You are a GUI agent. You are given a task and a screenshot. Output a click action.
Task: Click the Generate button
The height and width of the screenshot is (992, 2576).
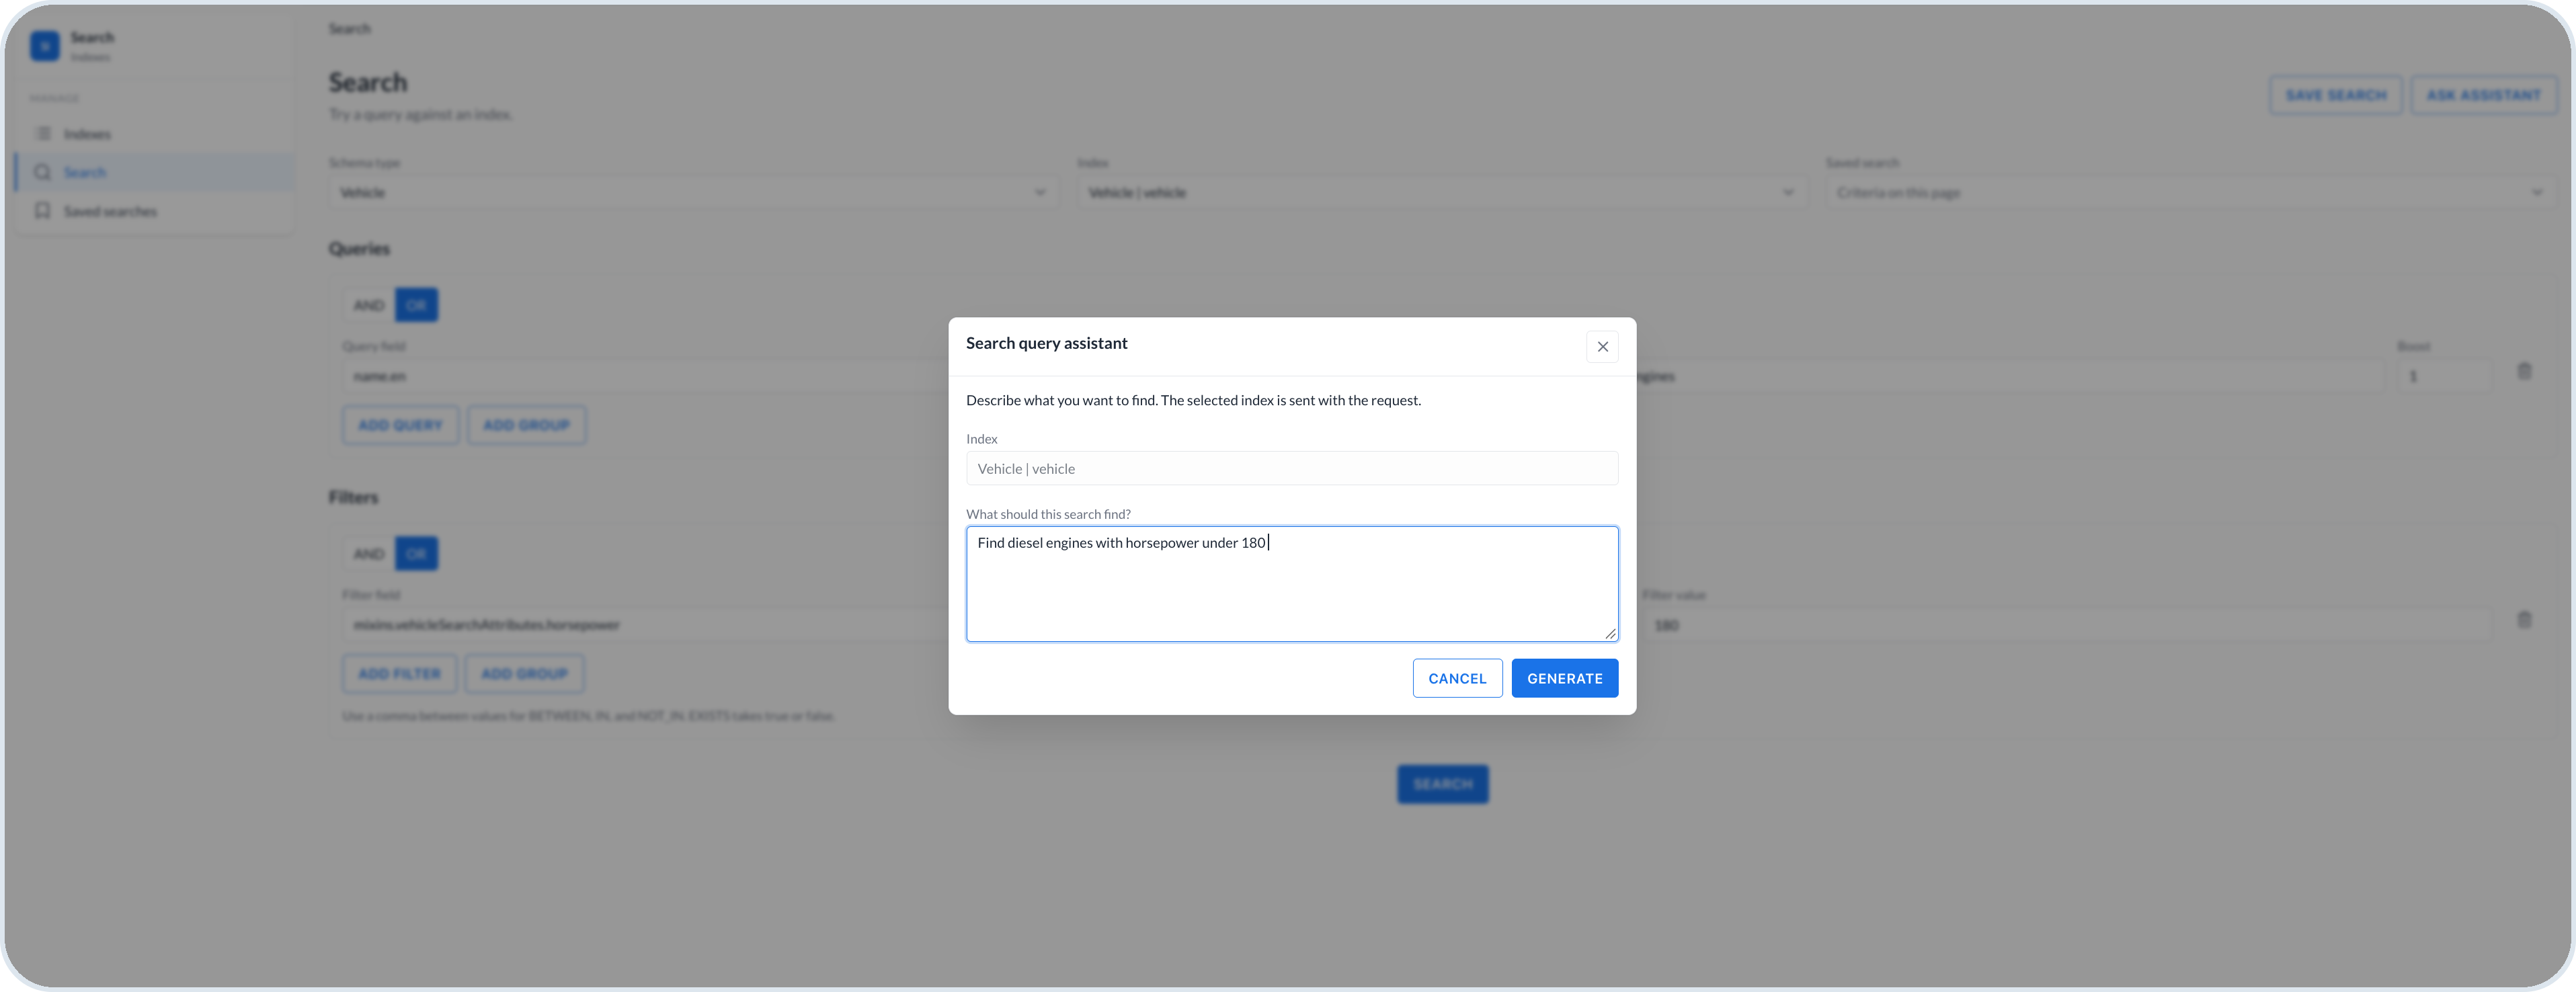(x=1564, y=678)
